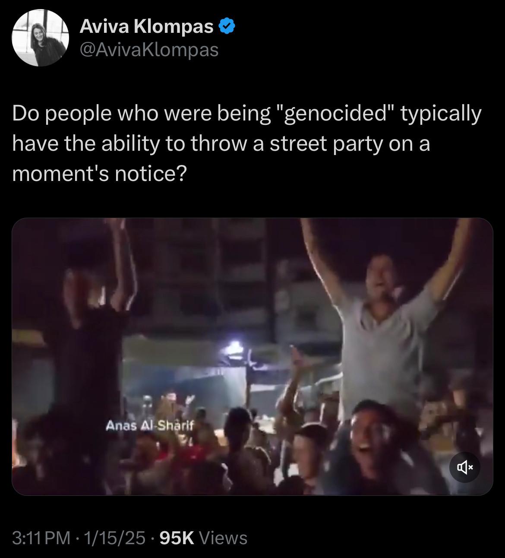The image size is (505, 558).
Task: View the 95K Views analytics
Action: tap(203, 538)
